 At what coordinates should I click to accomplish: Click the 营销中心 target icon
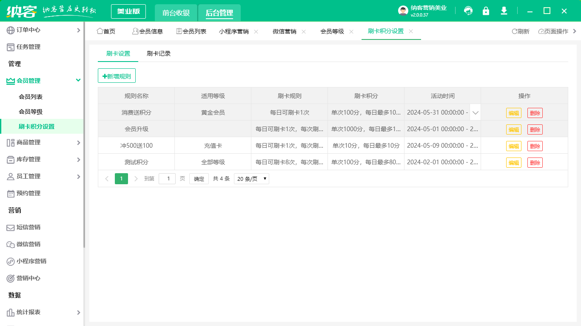click(10, 278)
